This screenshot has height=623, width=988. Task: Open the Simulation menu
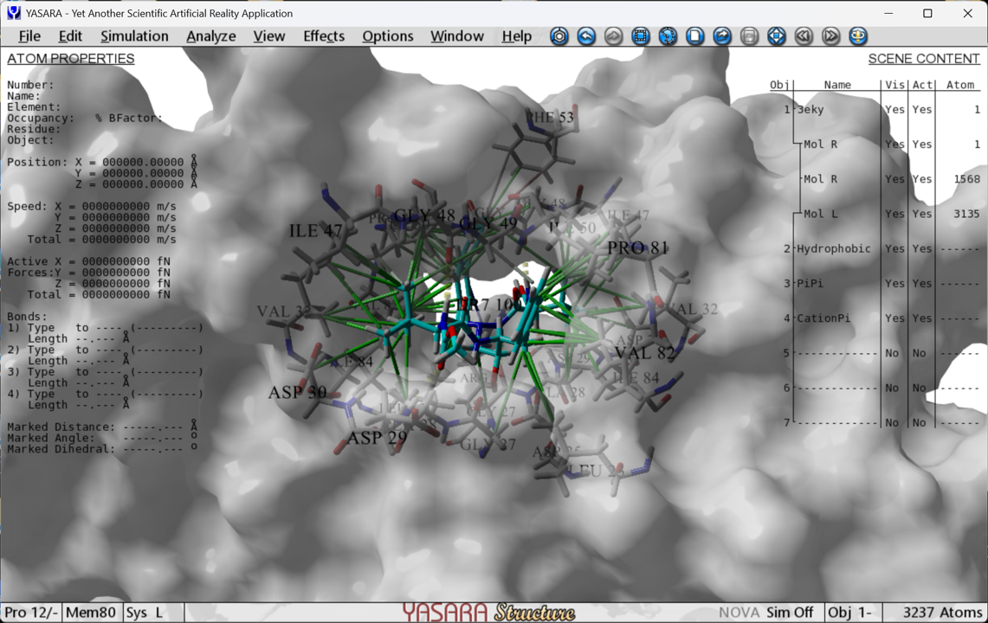point(134,35)
